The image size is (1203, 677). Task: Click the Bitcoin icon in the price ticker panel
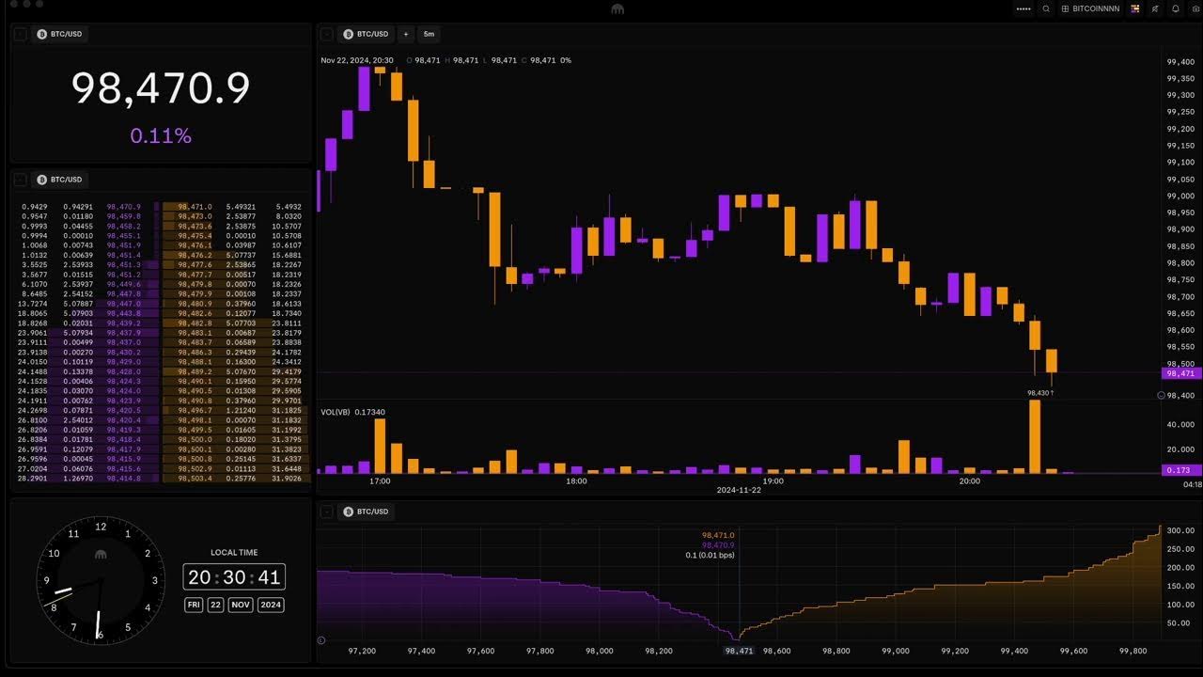click(x=39, y=35)
